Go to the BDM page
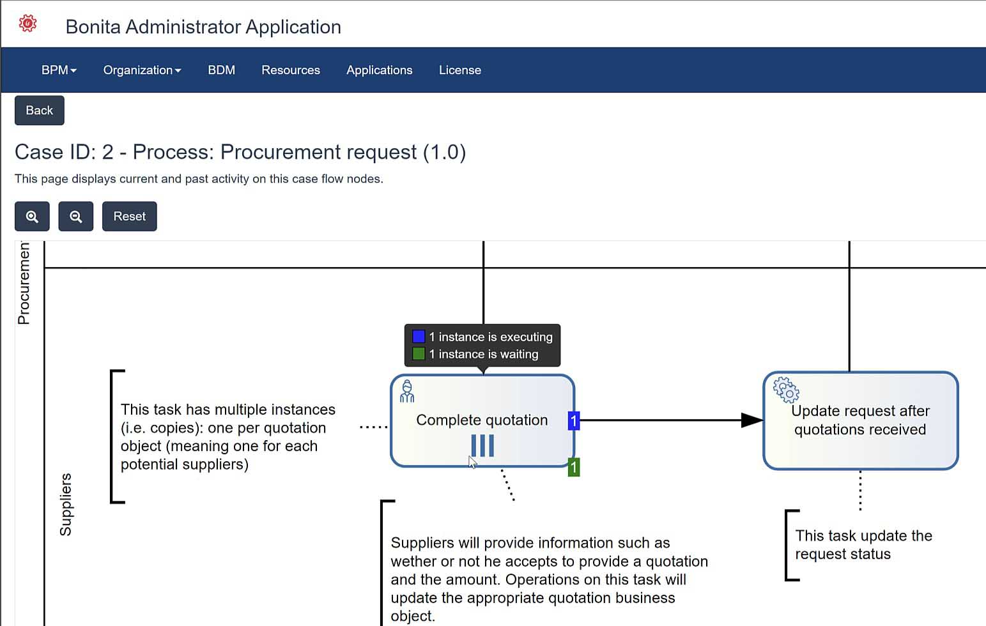The image size is (986, 626). [222, 70]
